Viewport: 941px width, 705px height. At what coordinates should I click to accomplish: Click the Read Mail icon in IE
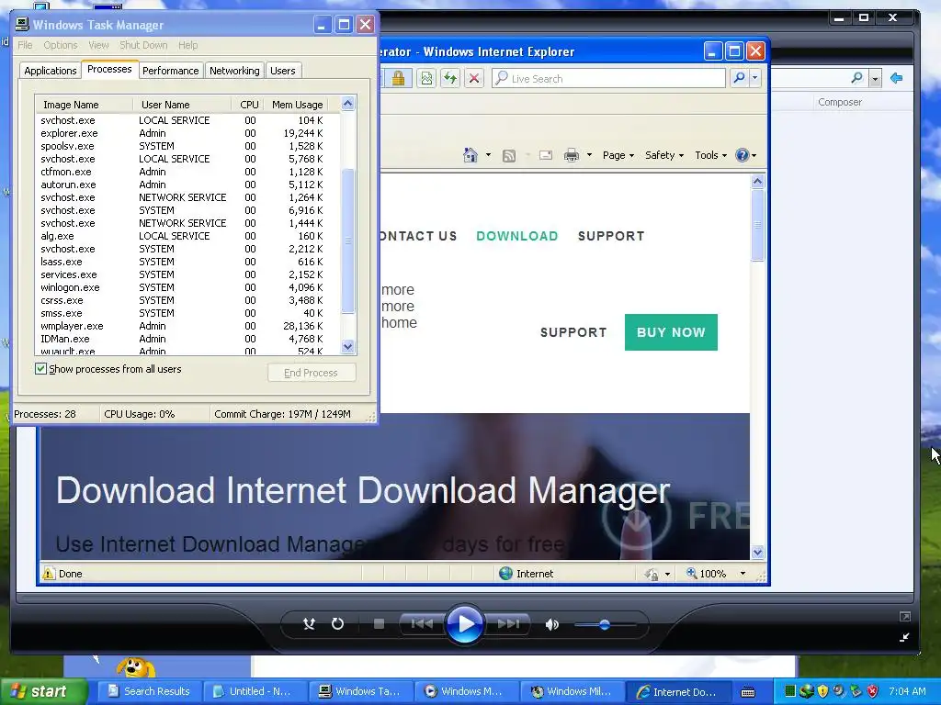point(546,156)
